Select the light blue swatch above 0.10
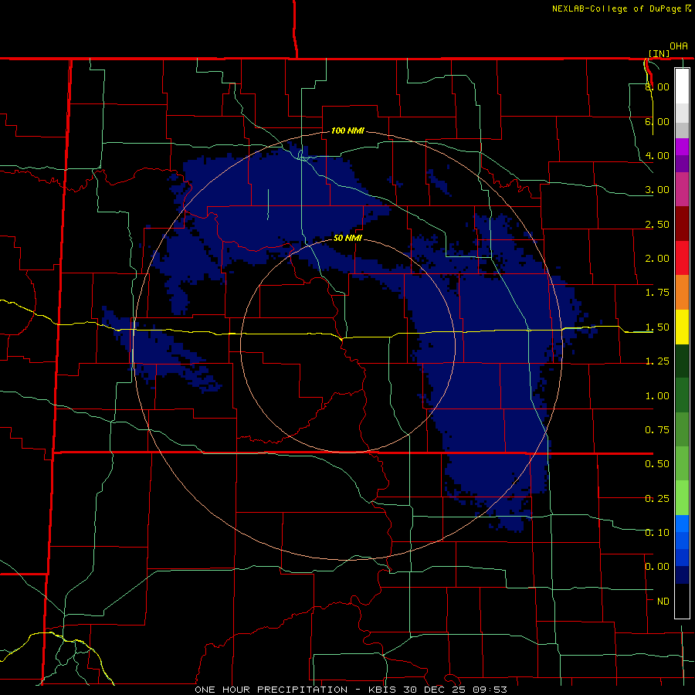This screenshot has width=695, height=695. pos(682,524)
